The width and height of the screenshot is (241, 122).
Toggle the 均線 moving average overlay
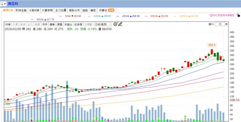(8, 24)
